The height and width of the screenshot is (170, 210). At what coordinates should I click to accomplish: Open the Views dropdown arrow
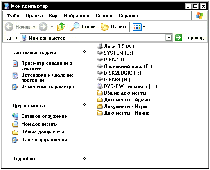tap(144, 27)
